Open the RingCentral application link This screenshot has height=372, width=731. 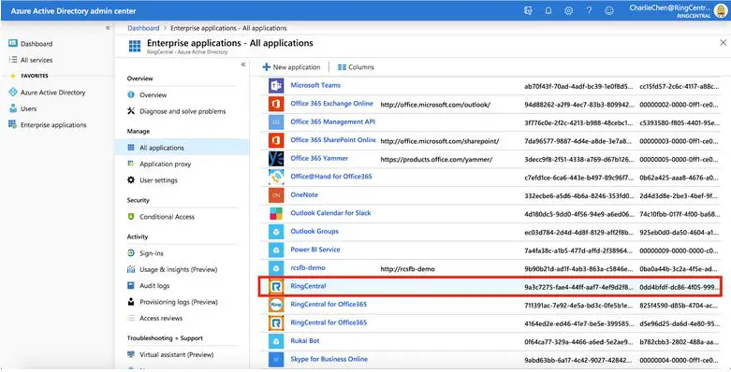coord(308,286)
